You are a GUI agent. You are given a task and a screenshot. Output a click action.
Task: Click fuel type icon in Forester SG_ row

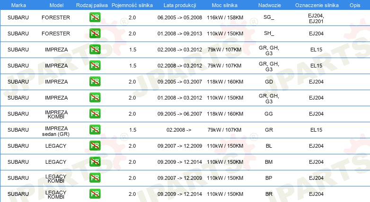tap(95, 17)
